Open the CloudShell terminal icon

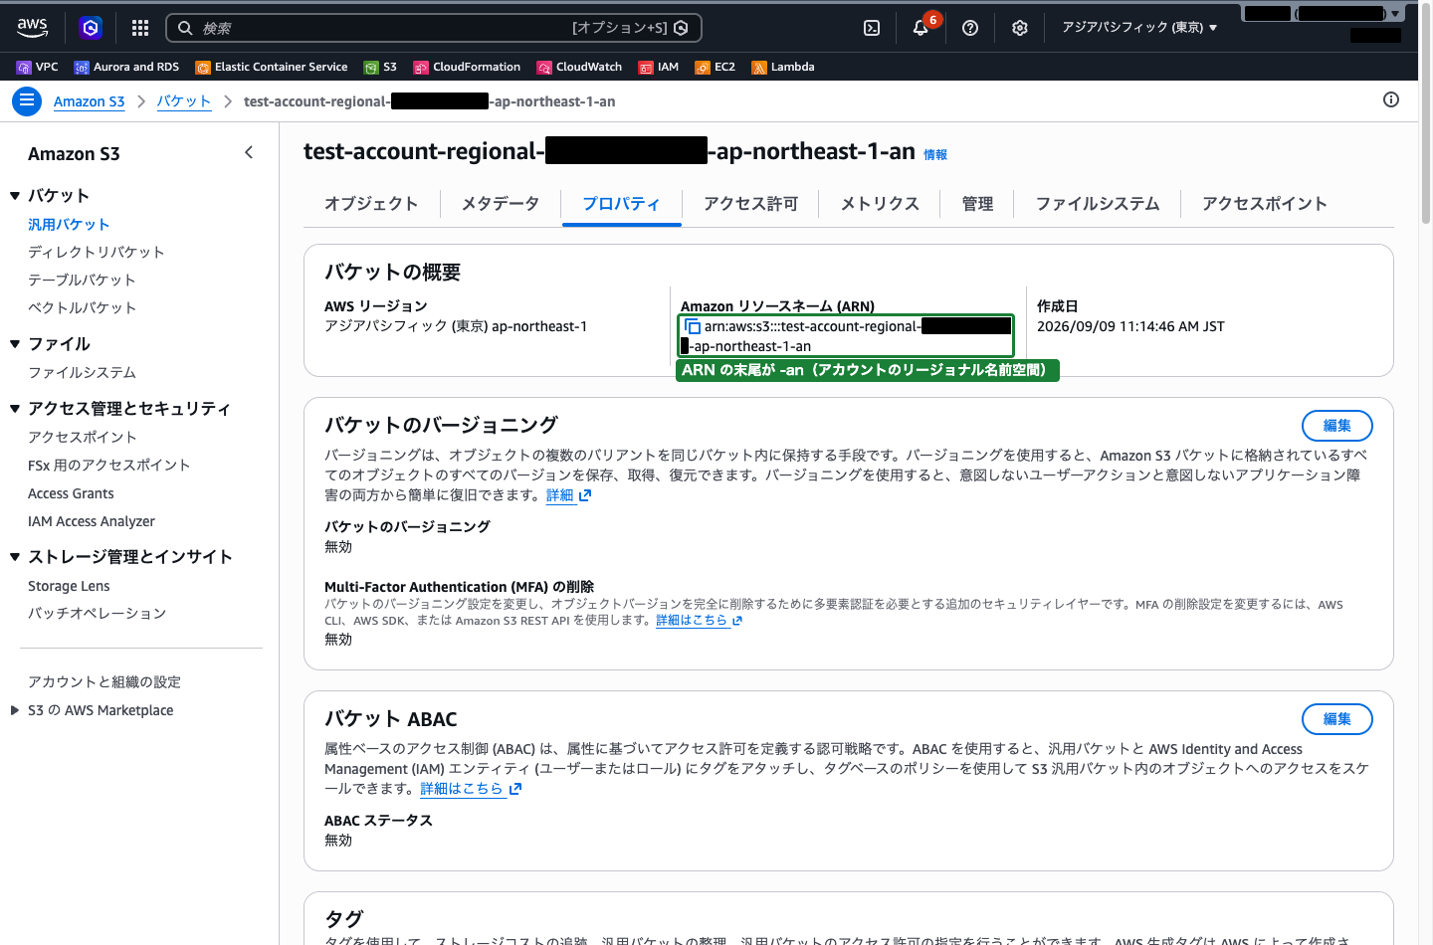(x=872, y=28)
